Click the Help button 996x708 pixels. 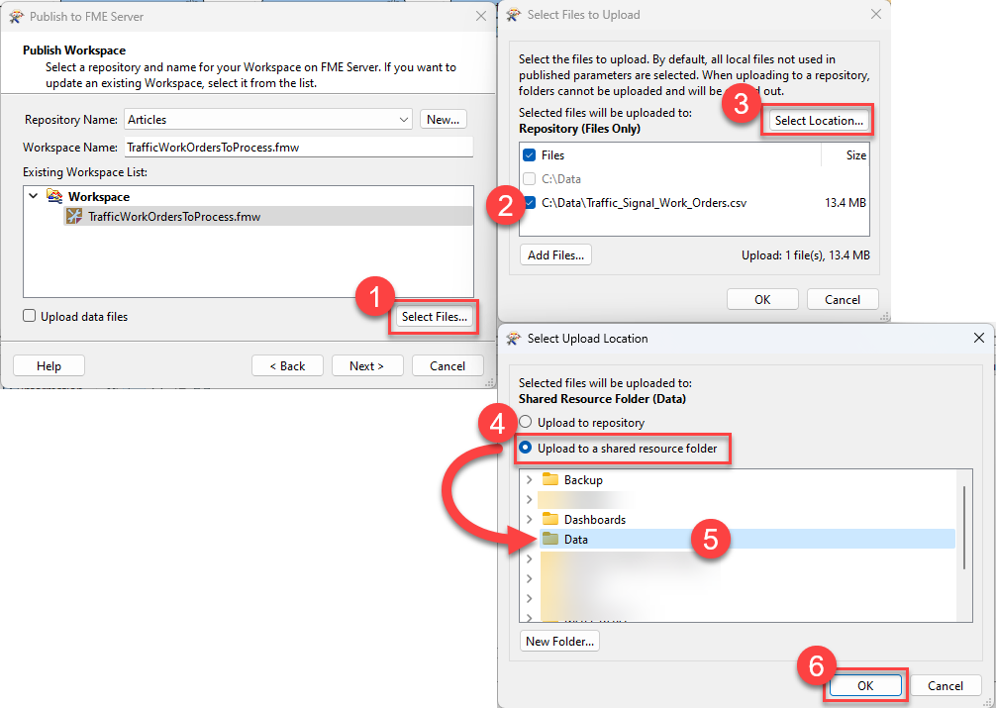[49, 366]
